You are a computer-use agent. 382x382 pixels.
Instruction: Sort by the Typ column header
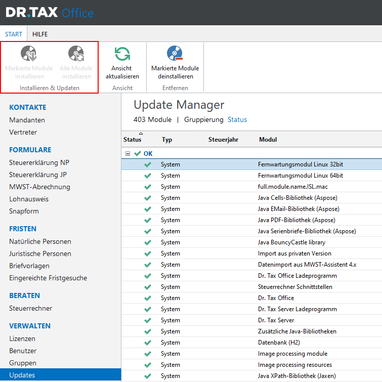(167, 140)
